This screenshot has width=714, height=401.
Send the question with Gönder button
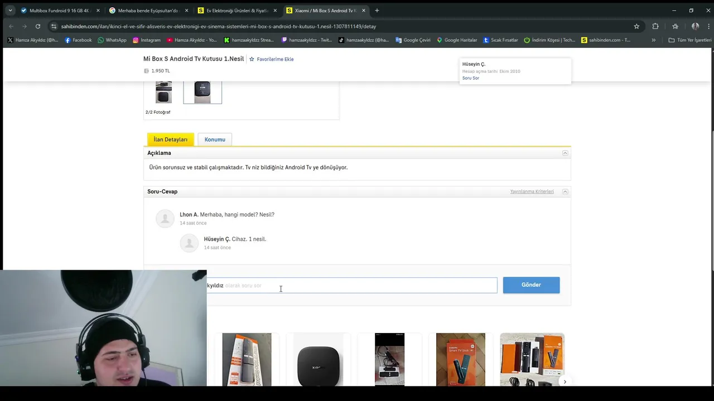coord(531,285)
